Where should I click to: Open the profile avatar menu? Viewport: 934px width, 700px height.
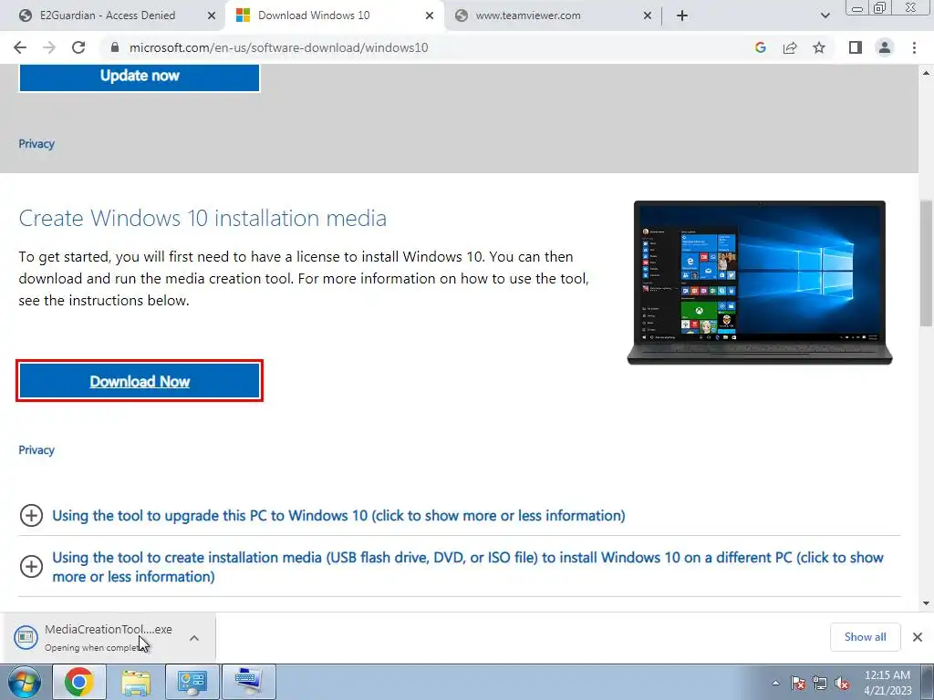885,47
